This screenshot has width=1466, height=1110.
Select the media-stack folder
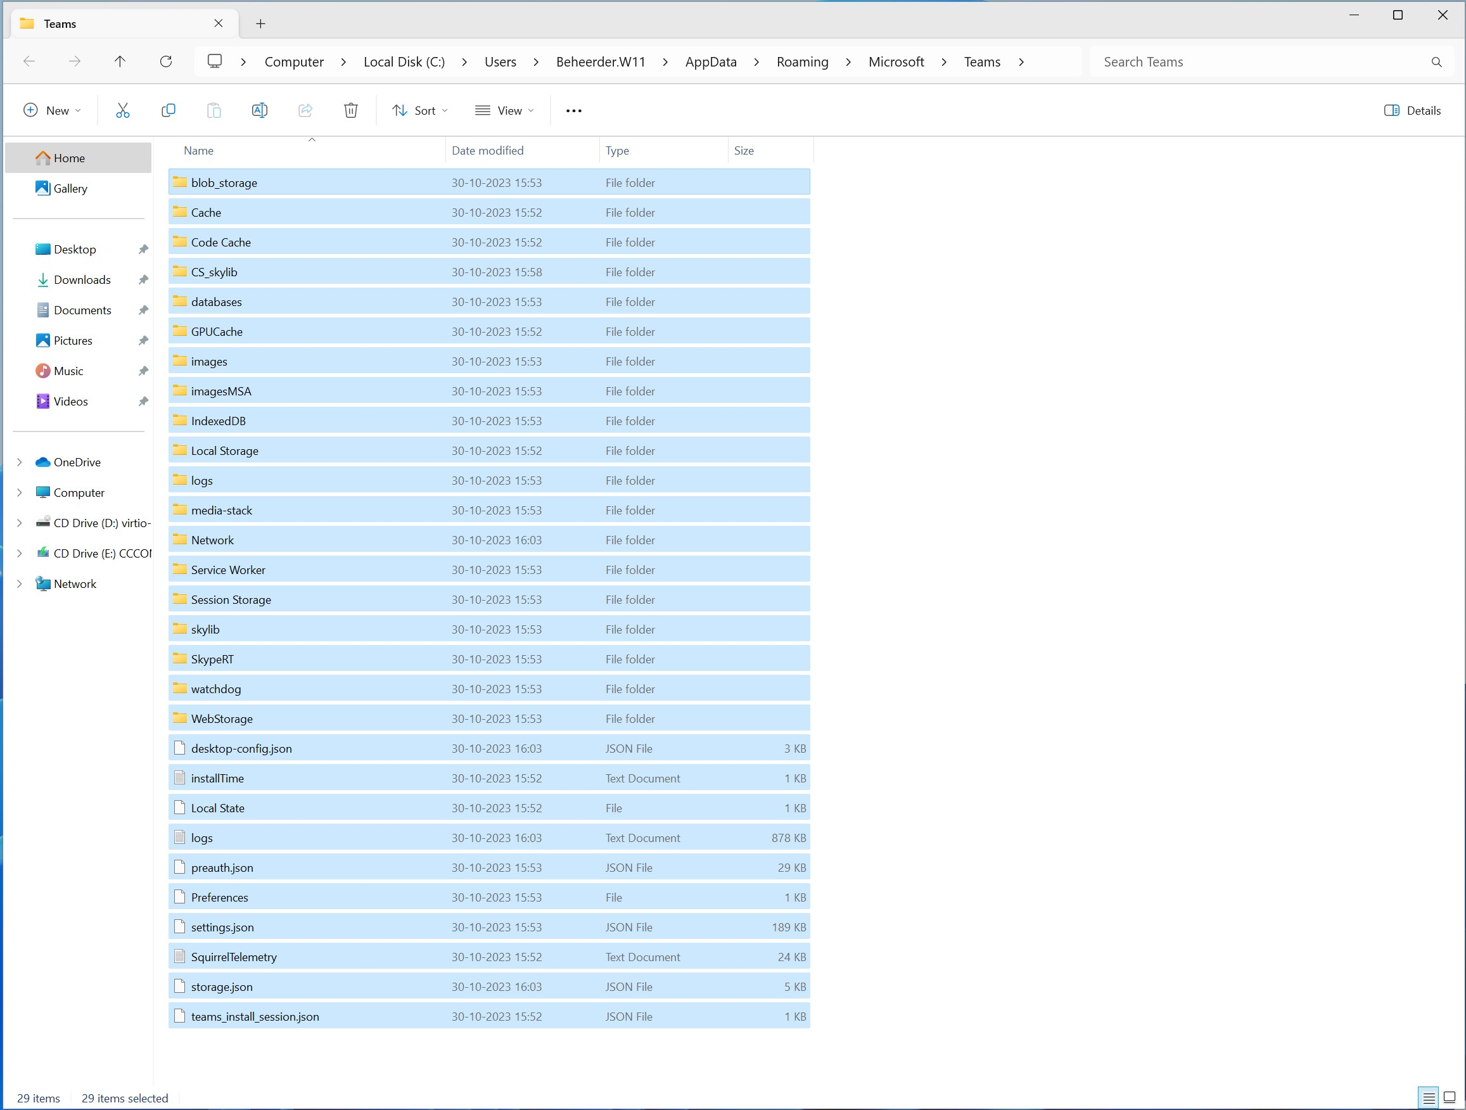489,510
